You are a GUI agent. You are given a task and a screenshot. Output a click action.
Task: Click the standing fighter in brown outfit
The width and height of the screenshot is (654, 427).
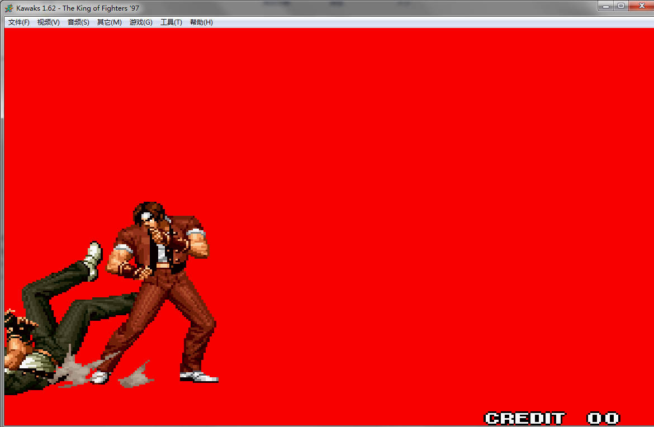(x=163, y=292)
